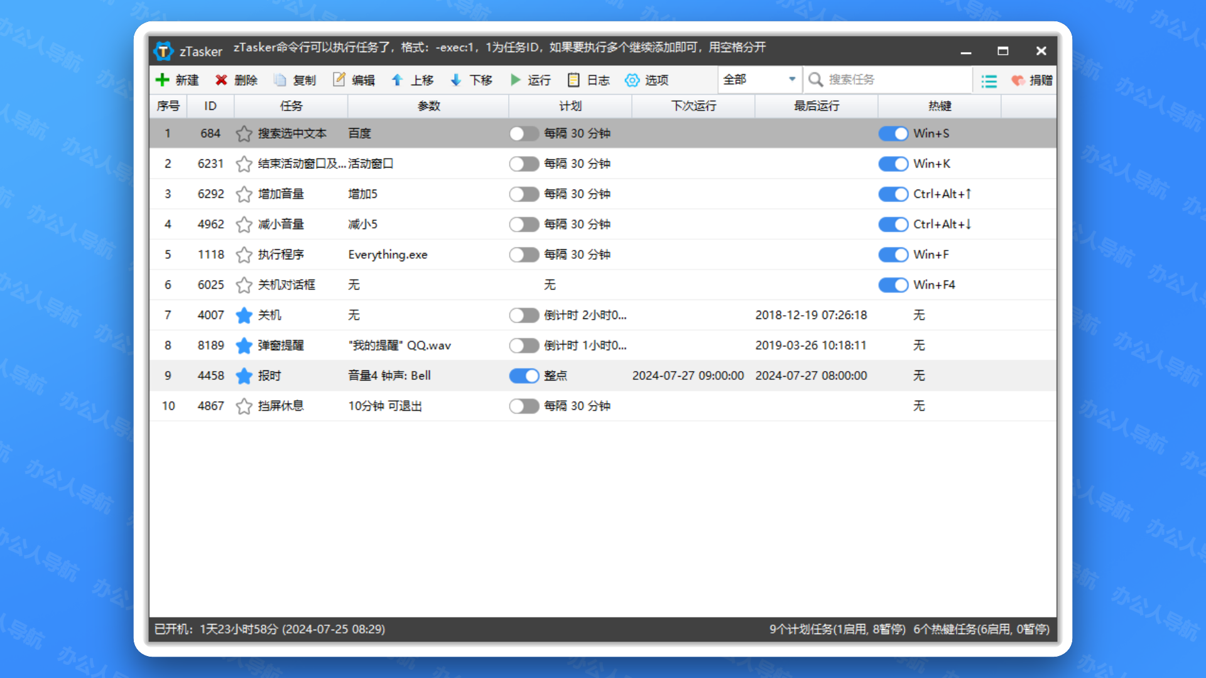Enable schedule toggle for 增加音量
The height and width of the screenshot is (678, 1206).
click(x=524, y=194)
